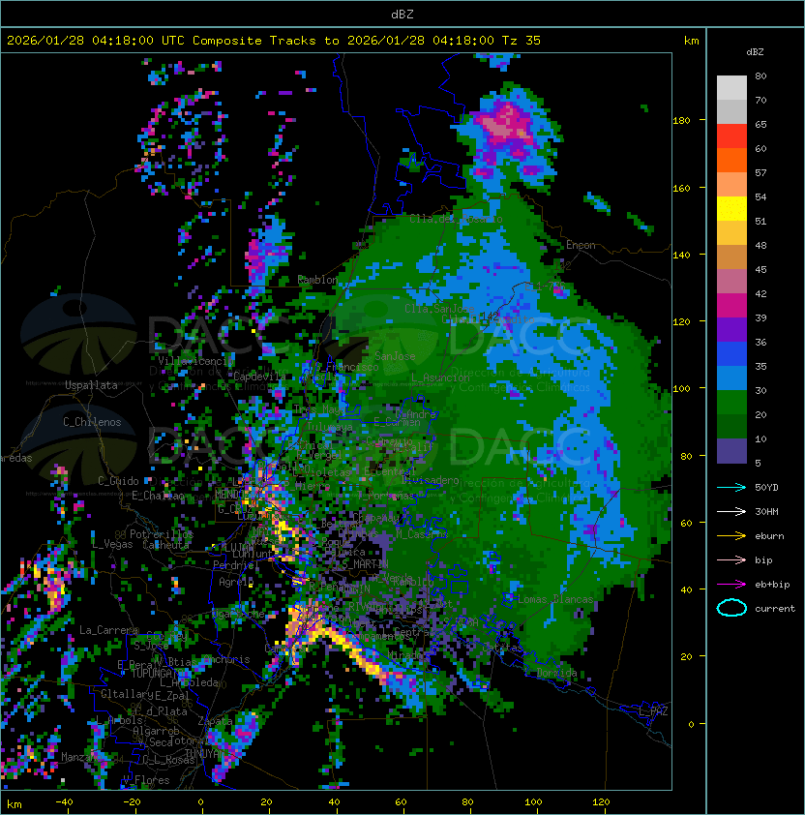Screen dimensions: 805x815
Task: Click the Capdevila place label
Action: click(x=259, y=376)
